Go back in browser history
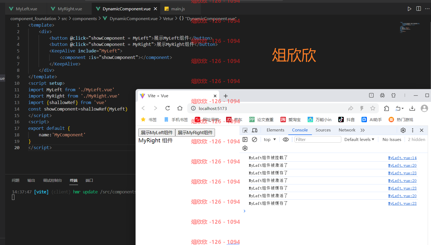 143,108
